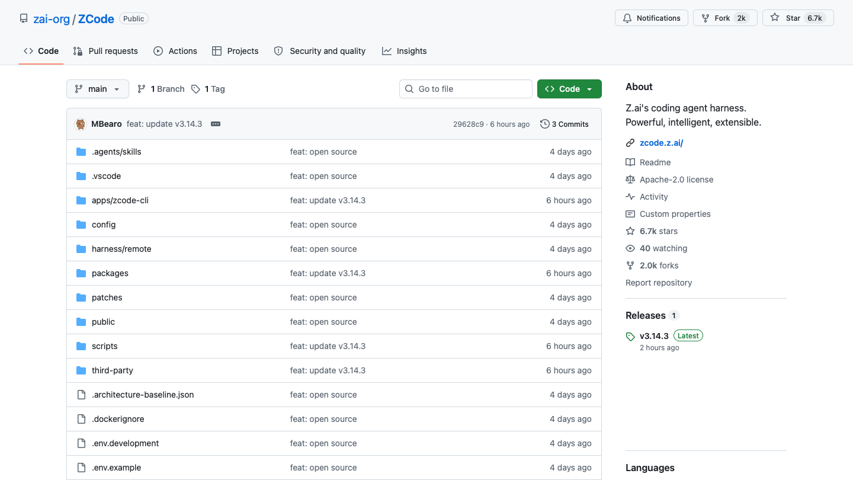View the 1 Tag link
Viewport: 853px width, 480px height.
coord(208,89)
